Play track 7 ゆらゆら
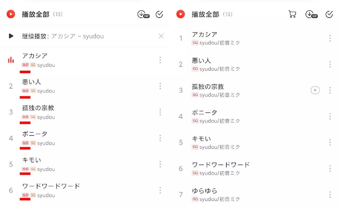Screen dimensions: 339x207 coord(204,191)
